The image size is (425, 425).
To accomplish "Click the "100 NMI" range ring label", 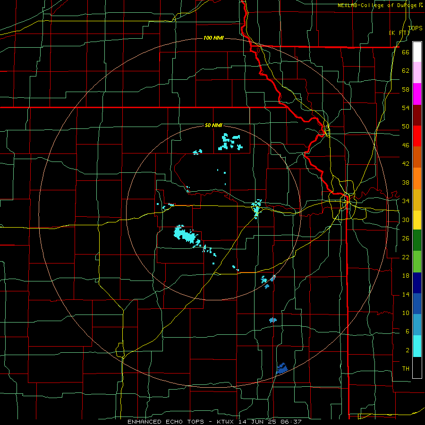I will 213,38.
